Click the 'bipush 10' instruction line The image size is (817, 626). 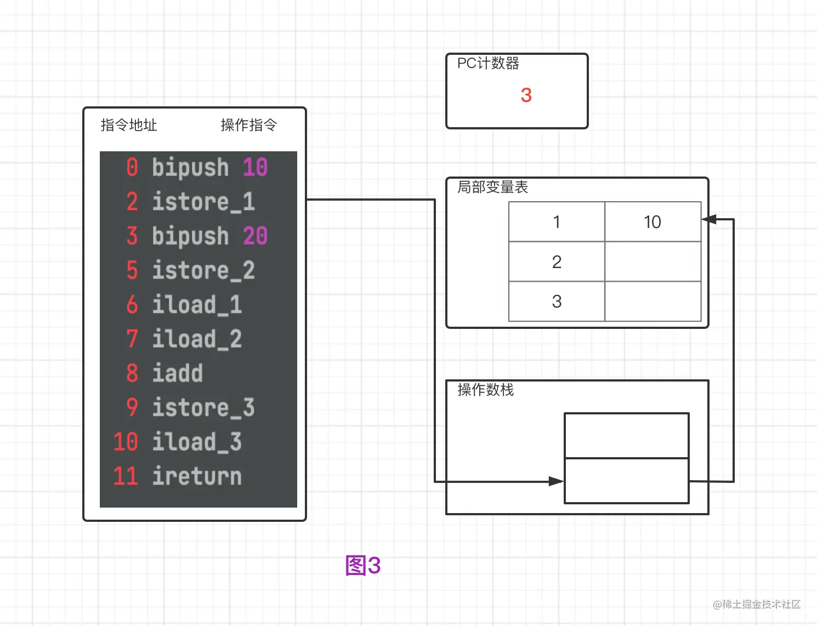point(197,167)
